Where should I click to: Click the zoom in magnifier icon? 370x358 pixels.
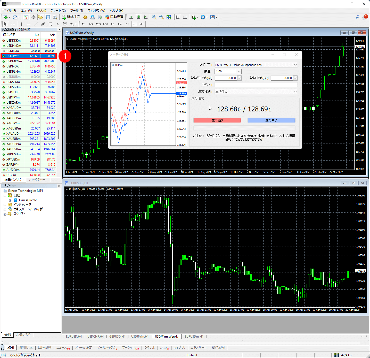(154, 17)
